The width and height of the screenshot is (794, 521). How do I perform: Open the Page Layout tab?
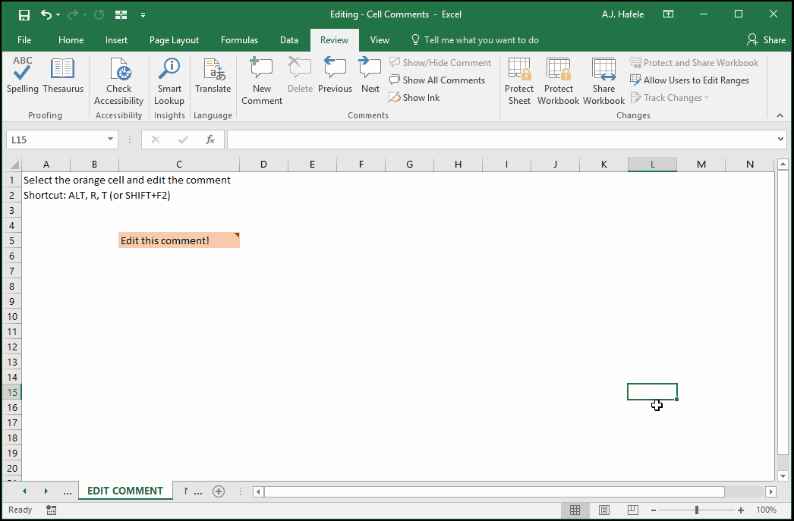tap(174, 40)
